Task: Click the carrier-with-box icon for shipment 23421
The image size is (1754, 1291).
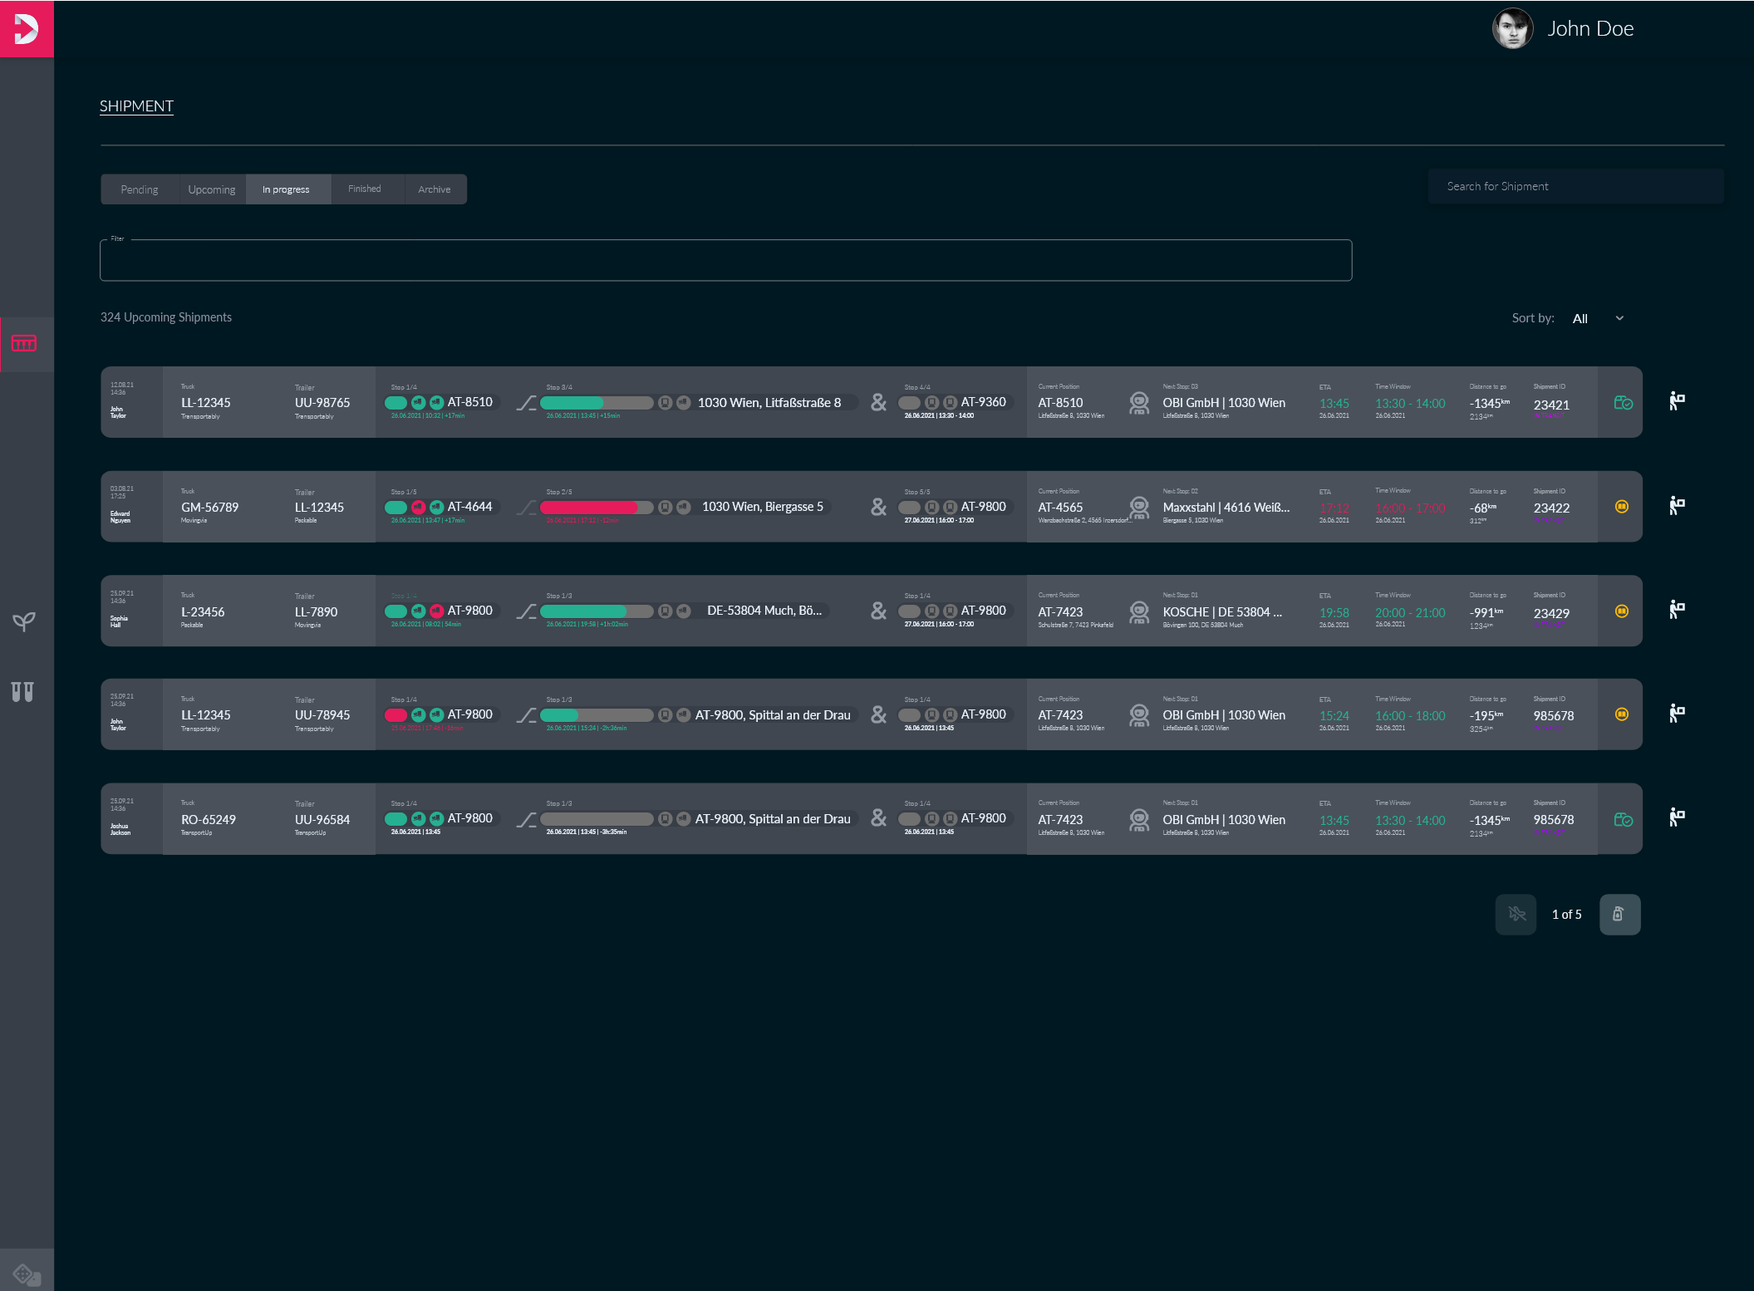Action: pos(1677,402)
